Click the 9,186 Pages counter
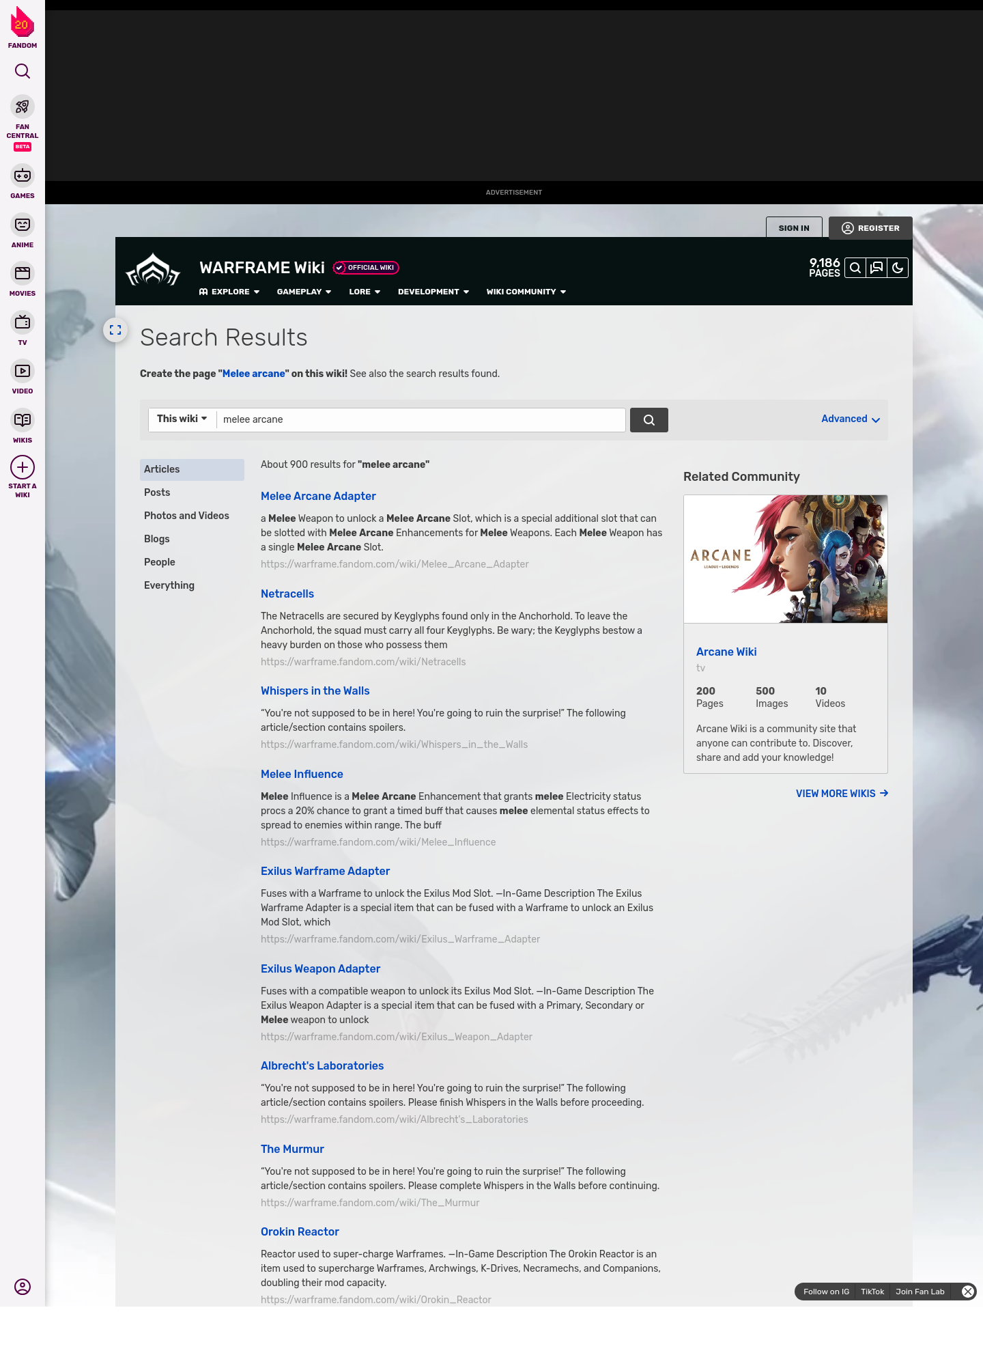 (x=824, y=268)
